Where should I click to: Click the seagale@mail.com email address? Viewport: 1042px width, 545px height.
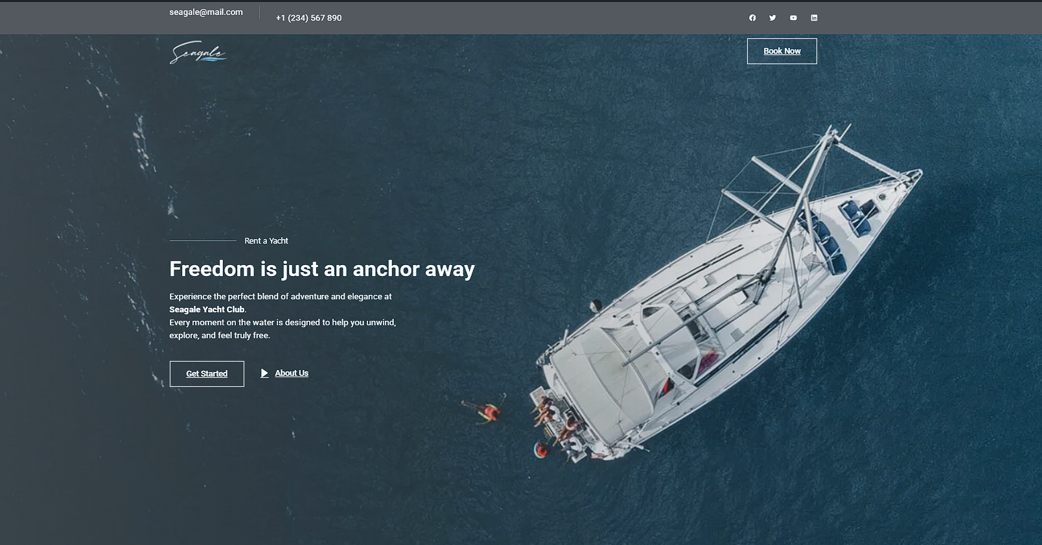pos(206,12)
